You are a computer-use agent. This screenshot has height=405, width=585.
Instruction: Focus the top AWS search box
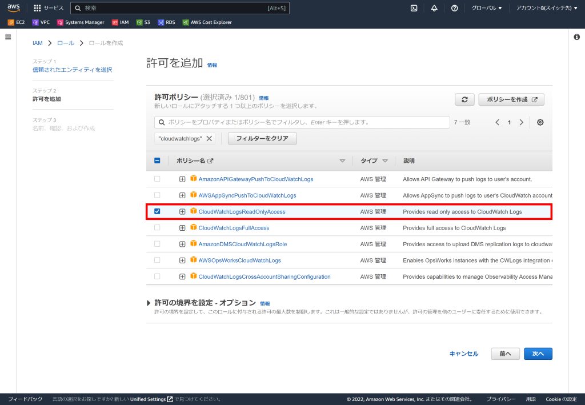point(180,8)
